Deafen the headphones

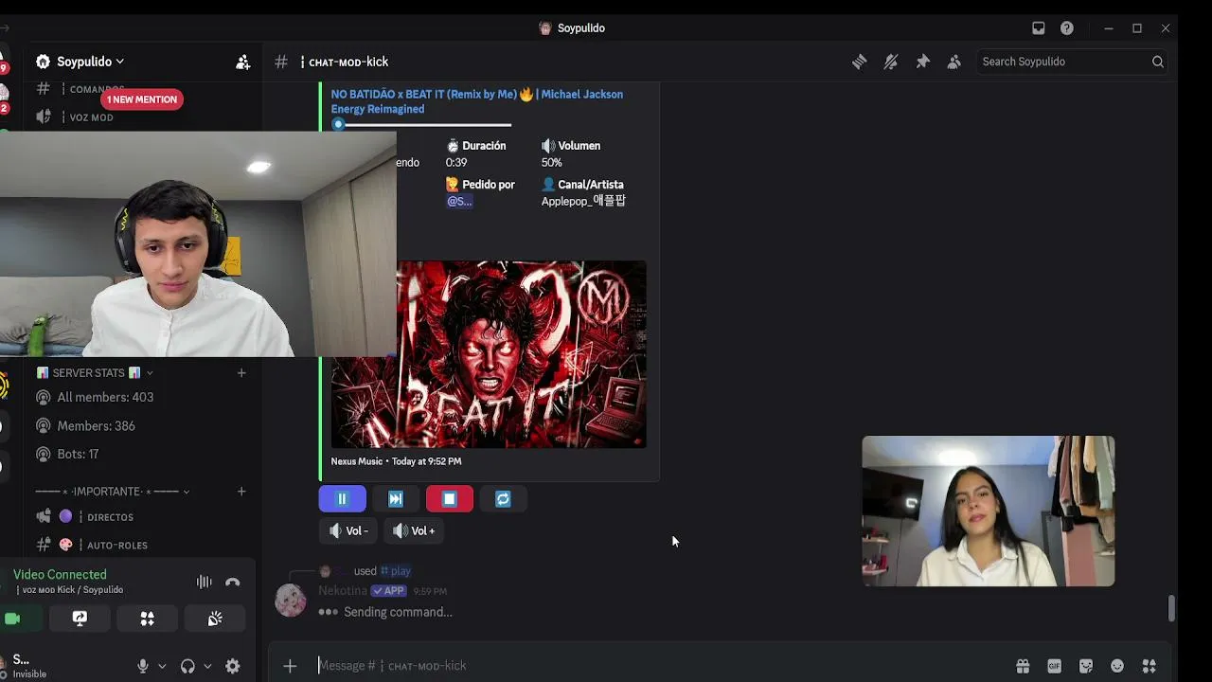(187, 666)
